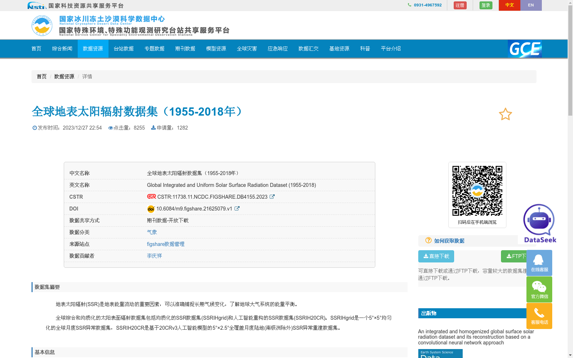The width and height of the screenshot is (573, 358).
Task: Select the 数据资源 menu item
Action: pos(93,49)
